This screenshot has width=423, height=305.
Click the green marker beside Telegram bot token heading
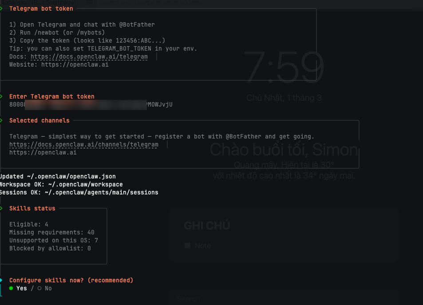pyautogui.click(x=1, y=8)
